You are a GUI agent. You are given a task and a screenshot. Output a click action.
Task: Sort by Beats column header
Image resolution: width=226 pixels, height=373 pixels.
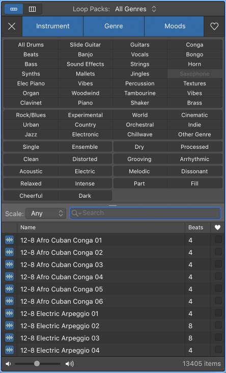tap(197, 227)
